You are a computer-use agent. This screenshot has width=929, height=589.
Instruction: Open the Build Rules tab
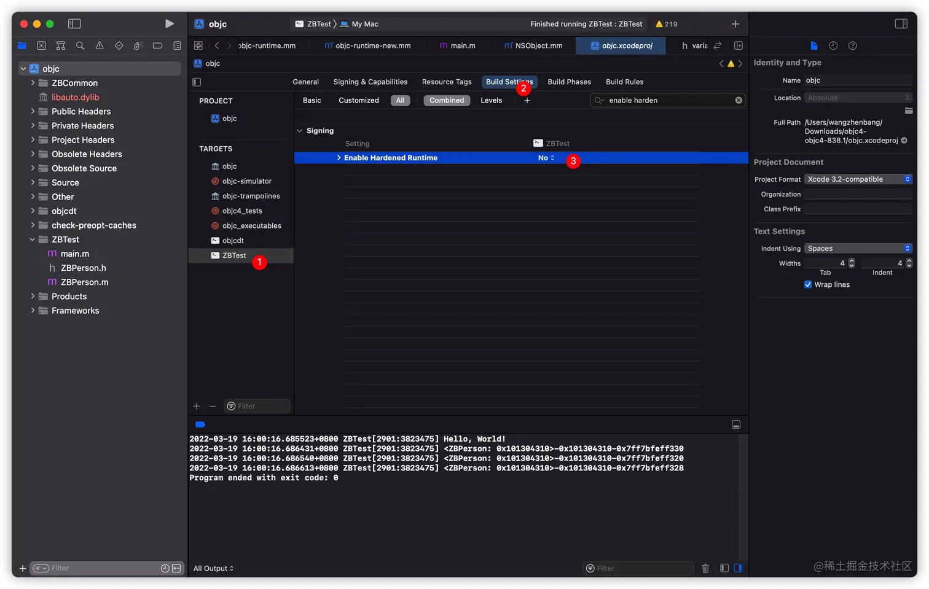624,82
